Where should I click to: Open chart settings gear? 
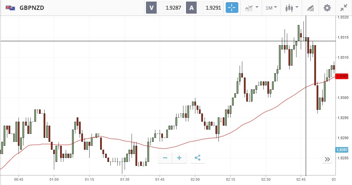tap(327, 8)
